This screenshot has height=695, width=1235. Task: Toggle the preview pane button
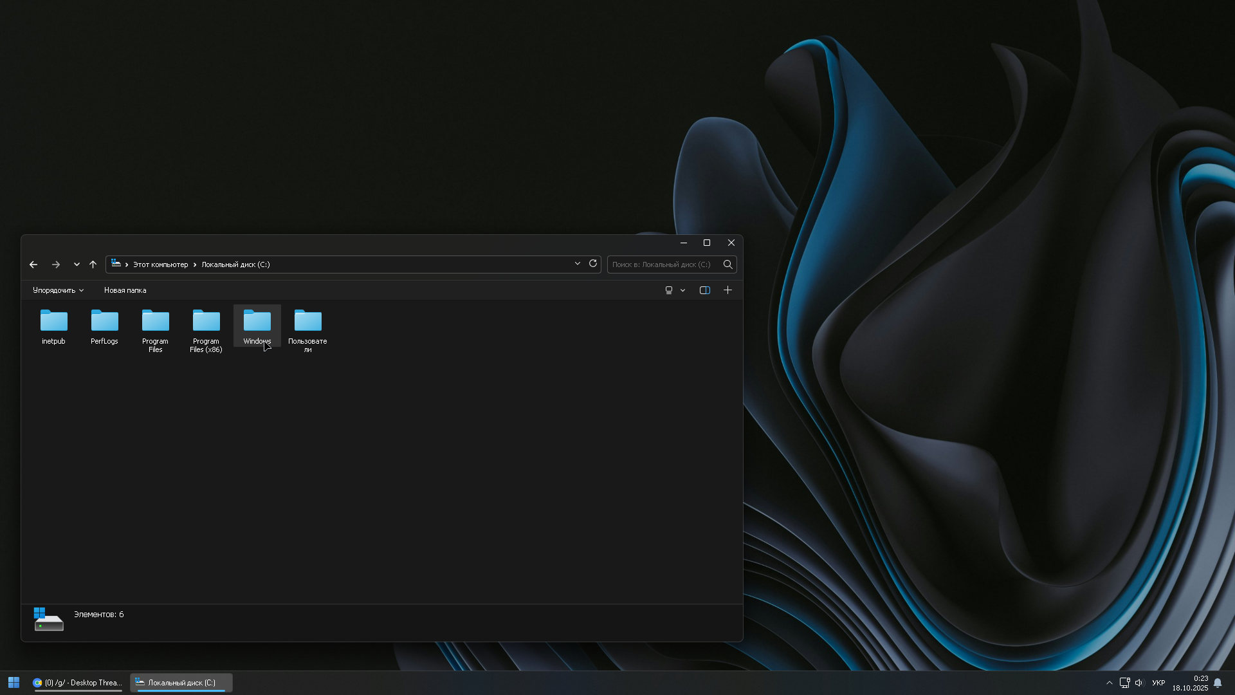(x=704, y=290)
